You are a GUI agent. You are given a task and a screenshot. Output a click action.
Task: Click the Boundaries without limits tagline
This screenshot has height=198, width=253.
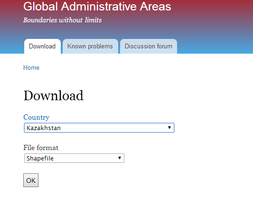click(x=63, y=20)
